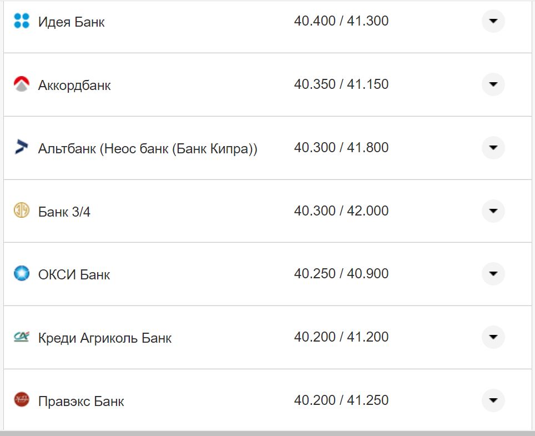Click the Банк 3/4 gold logo
Image resolution: width=535 pixels, height=436 pixels.
click(x=21, y=211)
